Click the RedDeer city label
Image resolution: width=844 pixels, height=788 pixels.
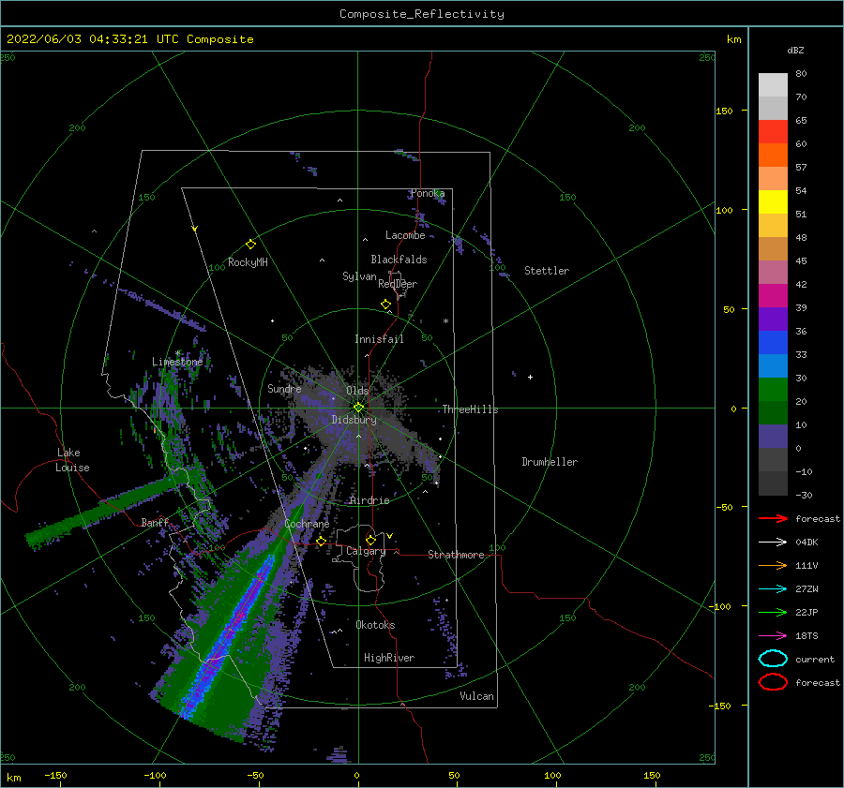[x=398, y=284]
